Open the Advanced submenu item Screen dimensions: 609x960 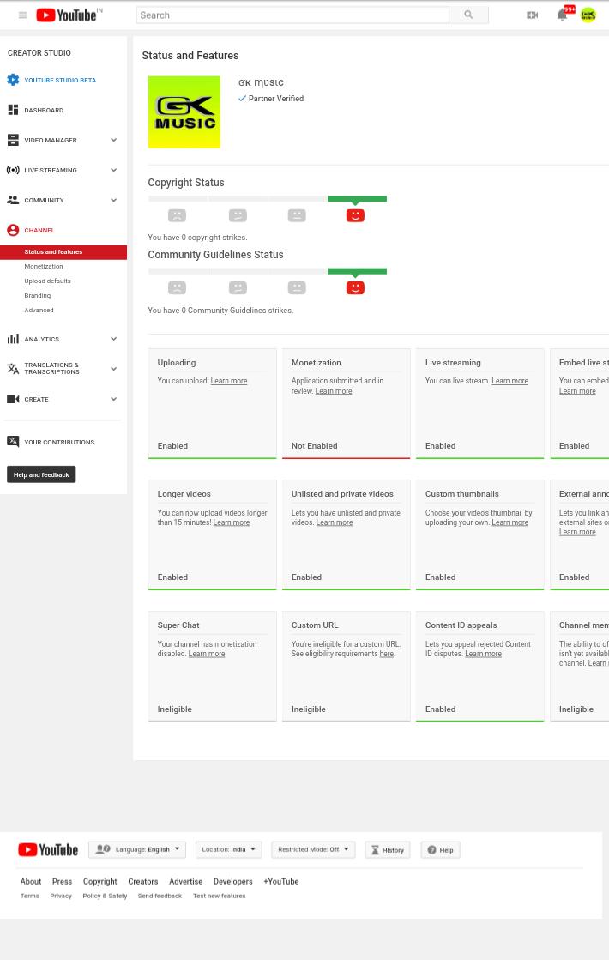[x=39, y=311]
